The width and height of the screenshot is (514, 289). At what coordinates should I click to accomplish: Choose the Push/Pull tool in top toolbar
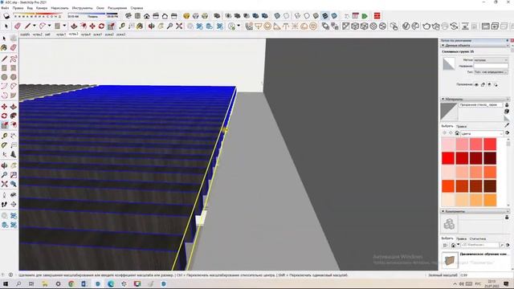(x=75, y=26)
